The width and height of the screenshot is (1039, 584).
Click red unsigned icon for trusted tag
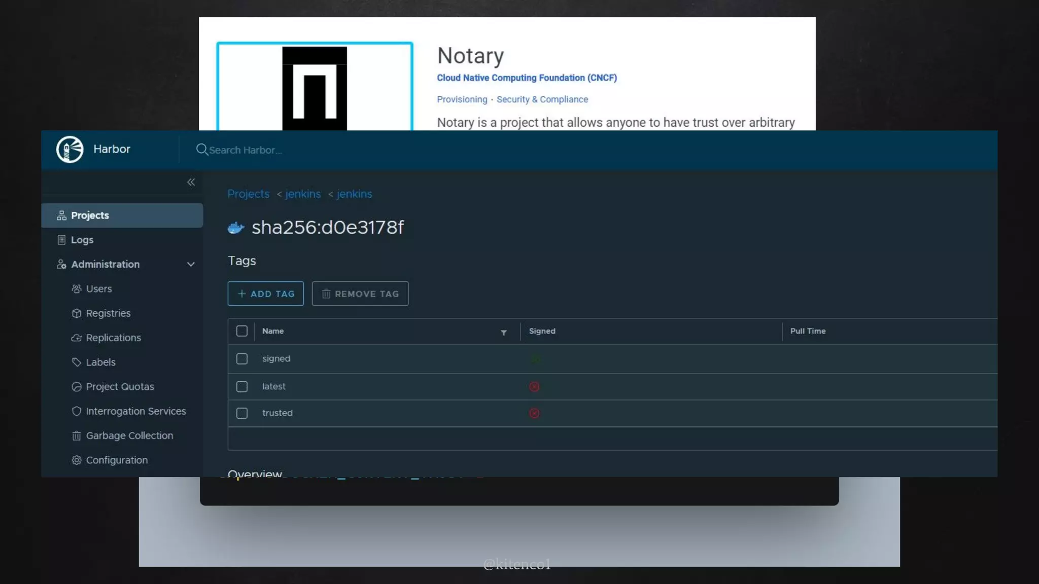click(x=534, y=413)
